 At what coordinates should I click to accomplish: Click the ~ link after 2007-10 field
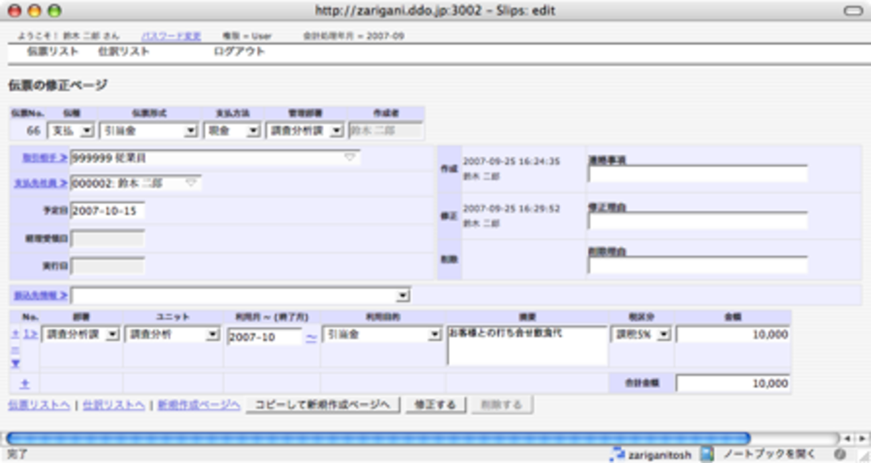311,338
